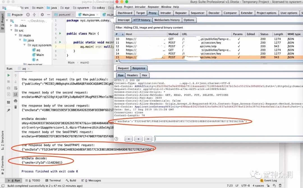Click previous match '<' button in Burp
This screenshot has width=303, height=188.
(x=129, y=139)
